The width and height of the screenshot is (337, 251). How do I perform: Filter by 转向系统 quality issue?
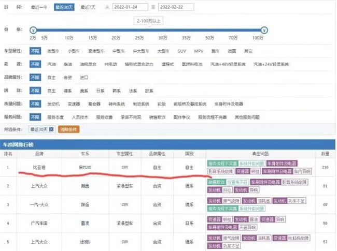[x=117, y=104]
